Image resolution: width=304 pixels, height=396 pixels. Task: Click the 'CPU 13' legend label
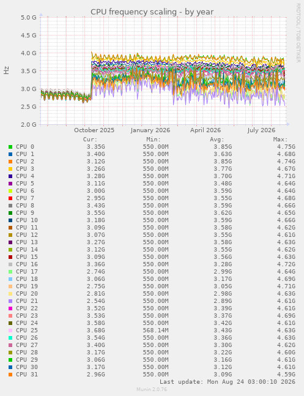27,242
